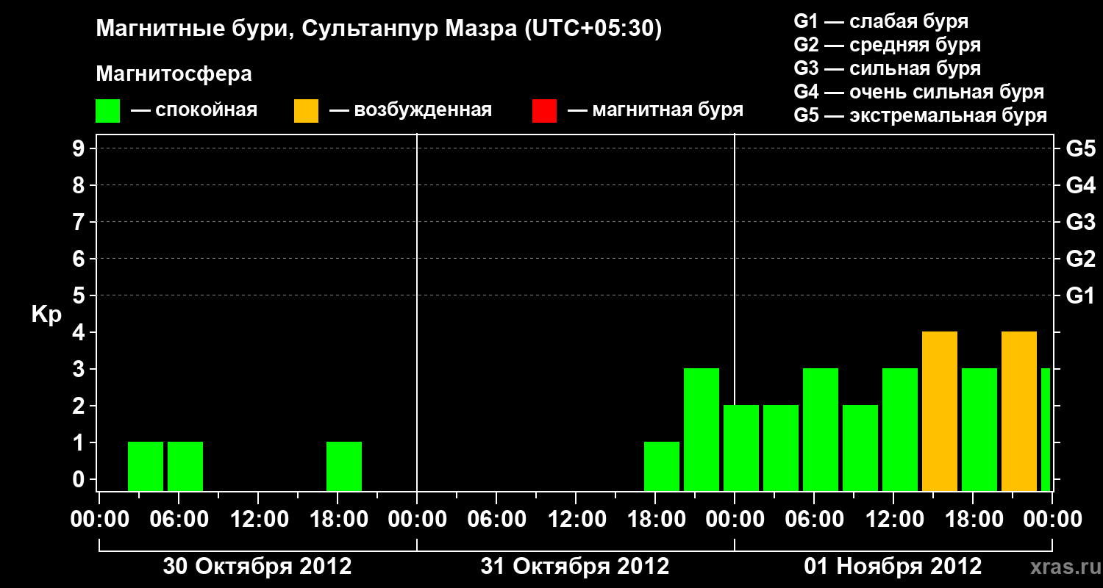The image size is (1103, 588).
Task: Click the 'Магнитосфера' heading
Action: [174, 74]
